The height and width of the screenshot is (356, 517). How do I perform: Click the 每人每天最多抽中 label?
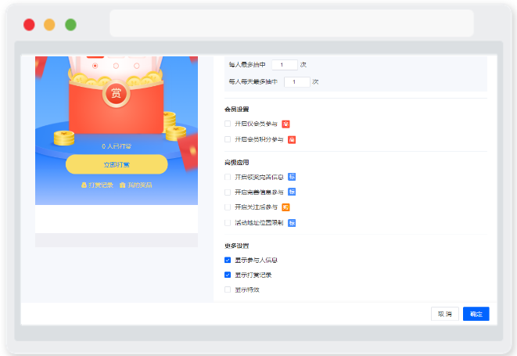(x=253, y=82)
